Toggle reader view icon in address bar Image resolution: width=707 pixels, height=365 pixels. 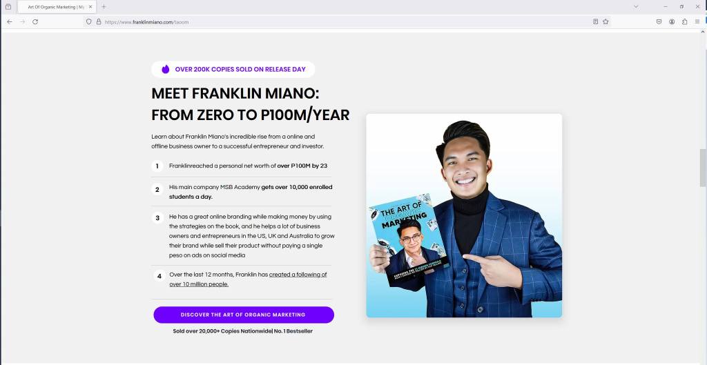tap(596, 21)
